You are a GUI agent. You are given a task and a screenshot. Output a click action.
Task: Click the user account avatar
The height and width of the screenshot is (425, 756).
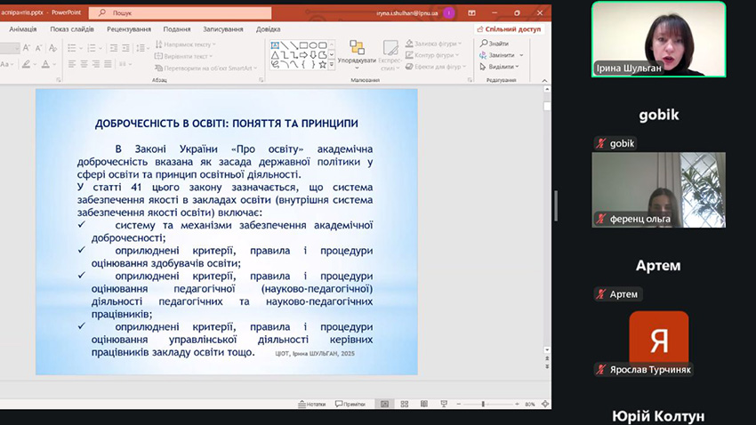click(x=449, y=13)
